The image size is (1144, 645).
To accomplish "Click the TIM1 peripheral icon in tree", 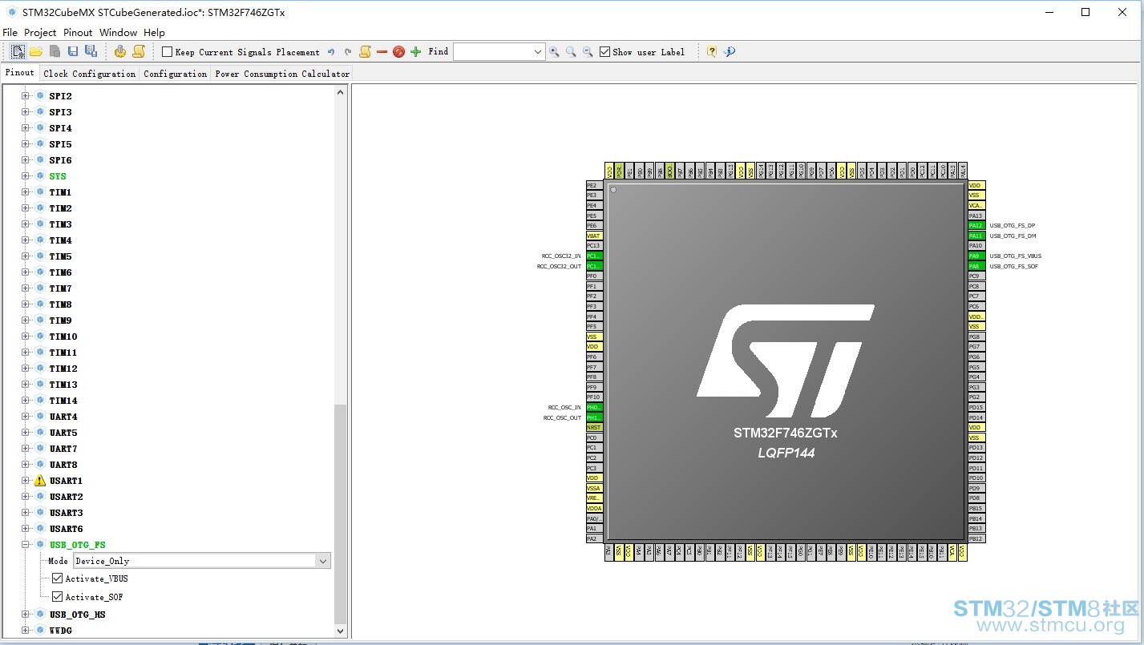I will 40,192.
